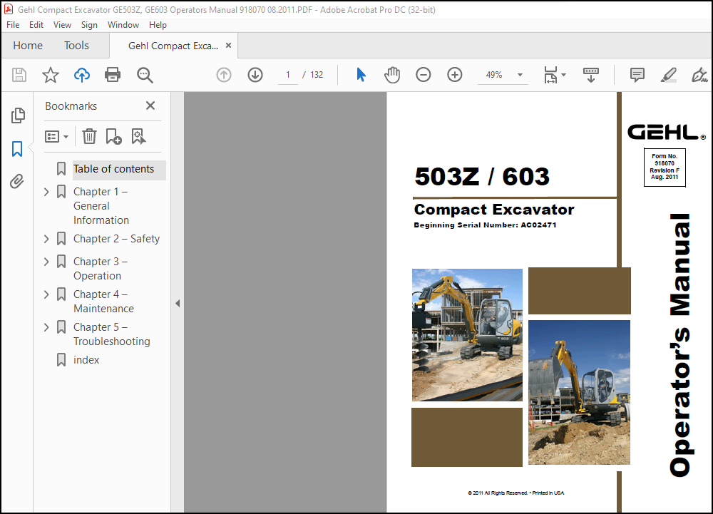Expand Chapter 2 Safety bookmark

46,239
